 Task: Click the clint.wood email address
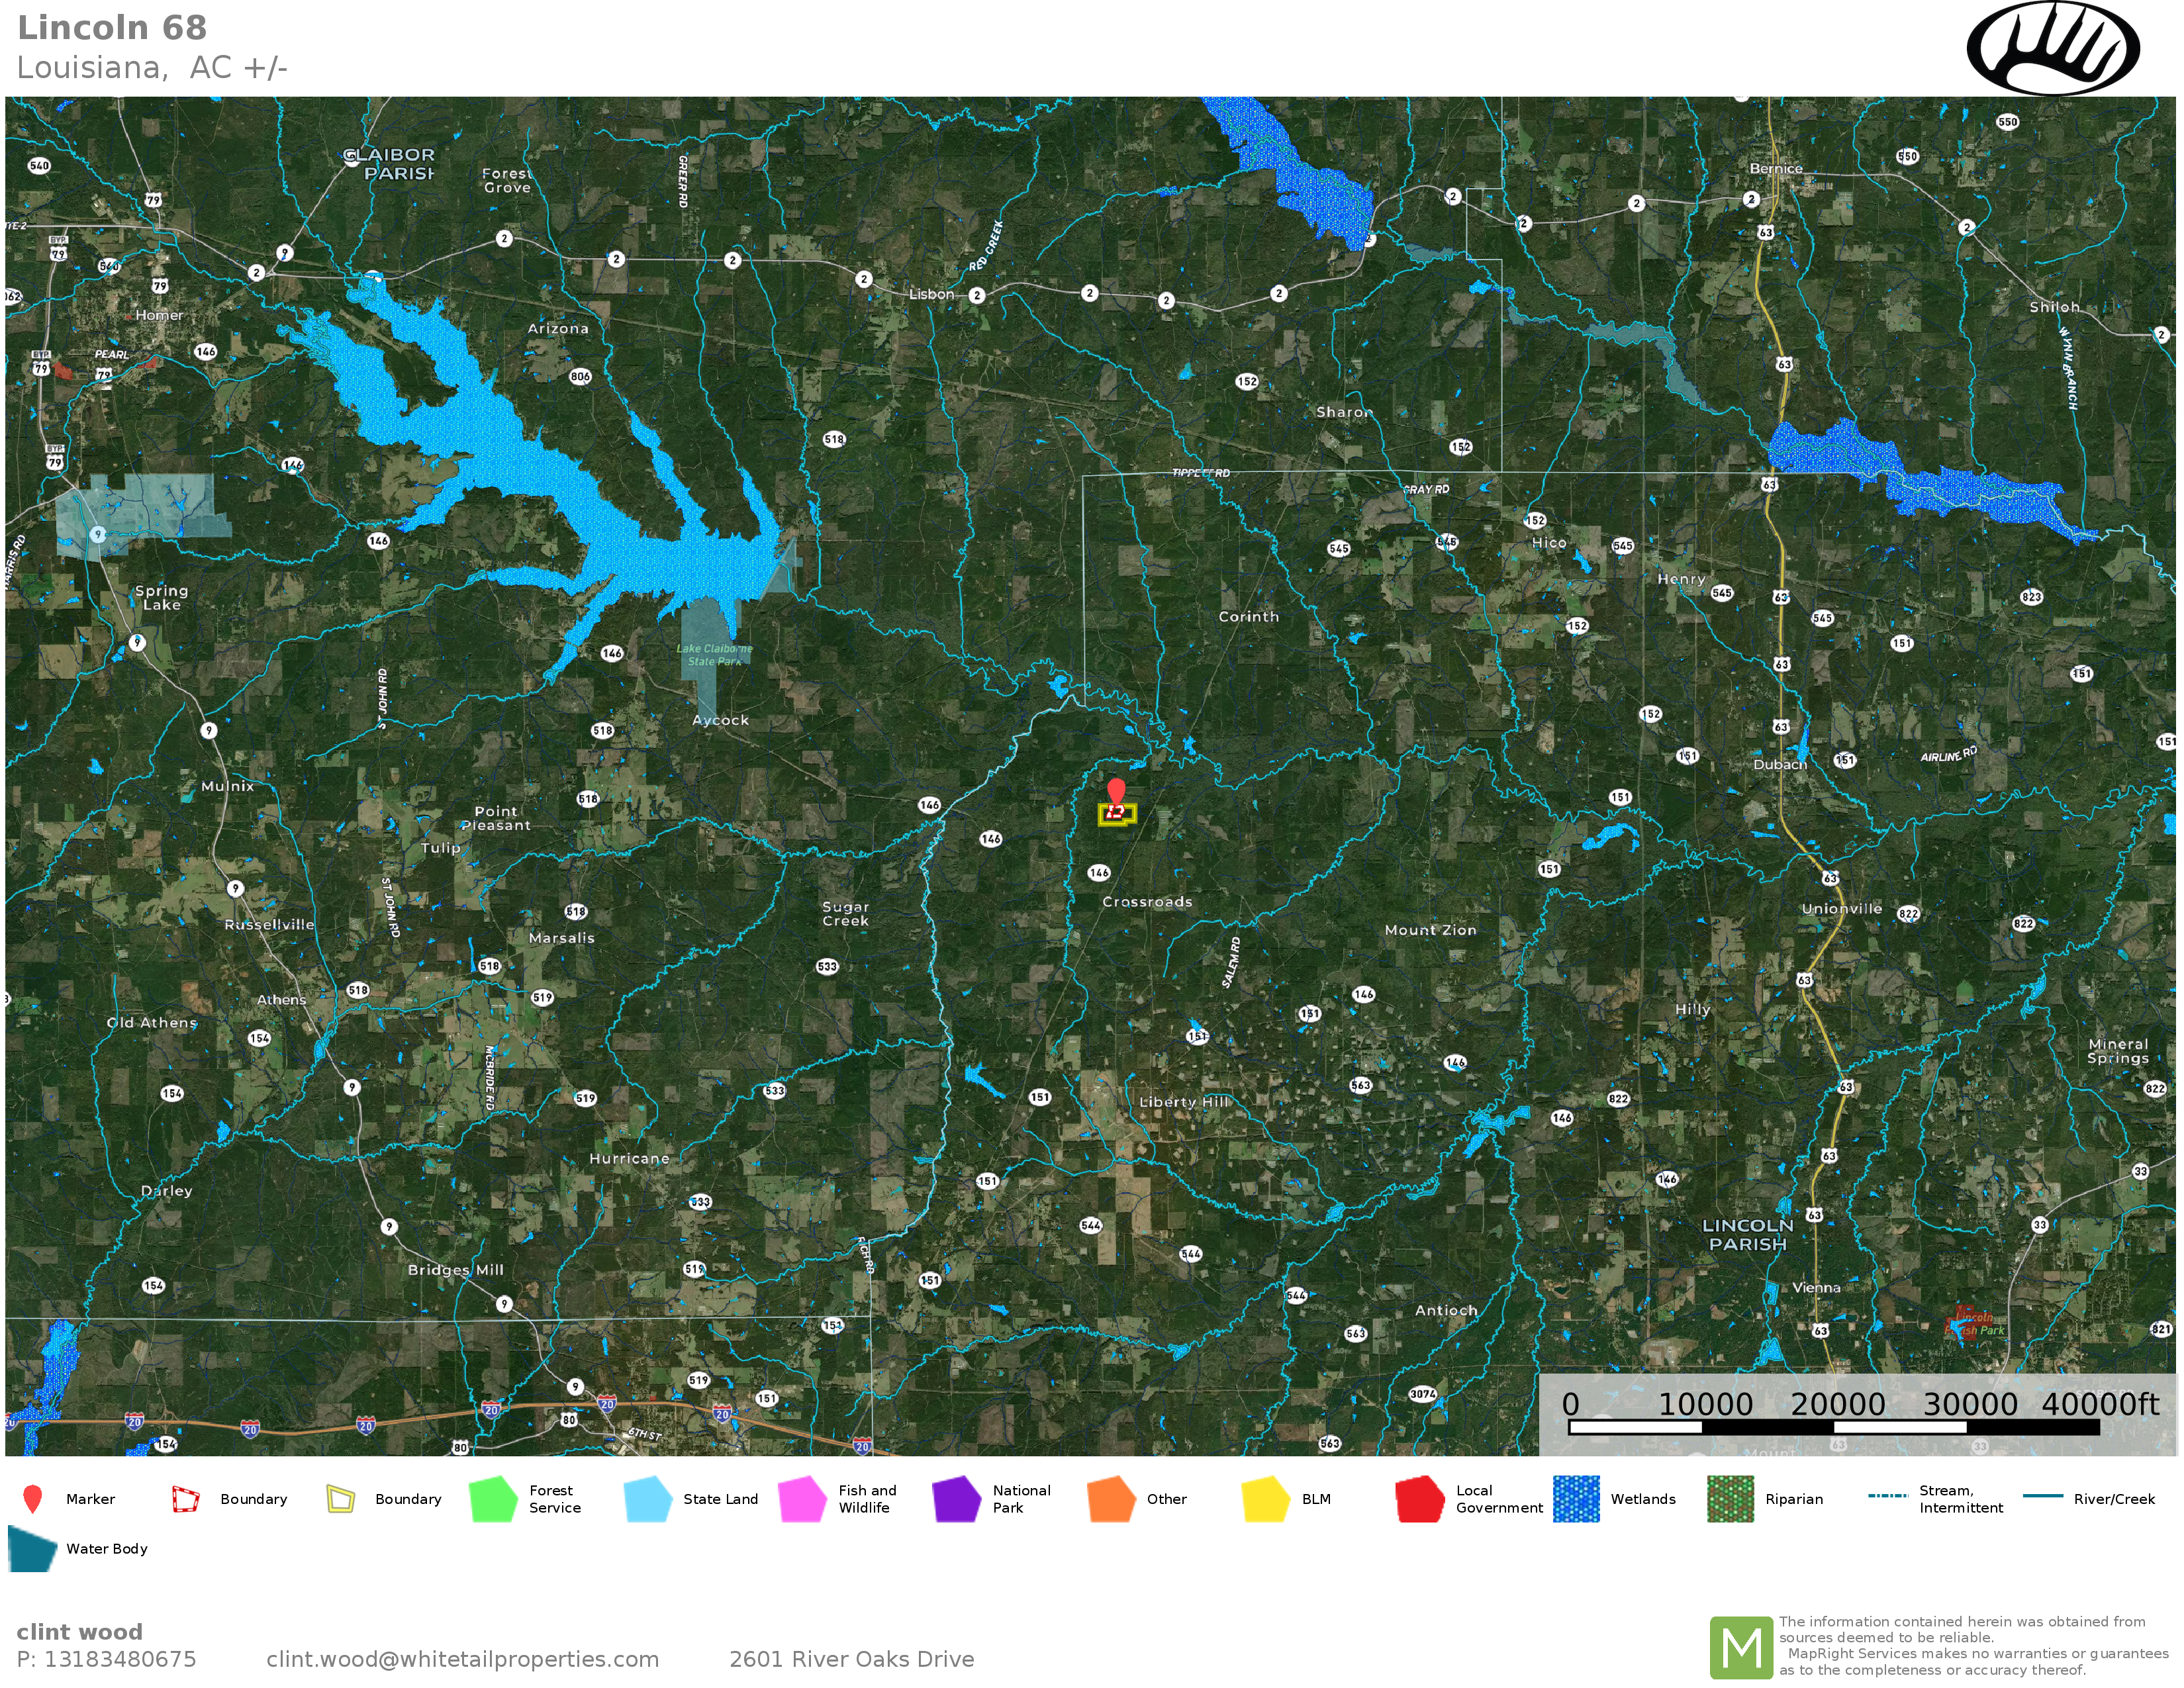462,1659
